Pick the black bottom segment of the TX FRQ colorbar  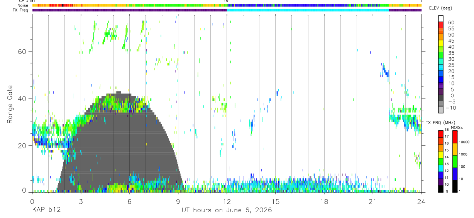[440, 189]
